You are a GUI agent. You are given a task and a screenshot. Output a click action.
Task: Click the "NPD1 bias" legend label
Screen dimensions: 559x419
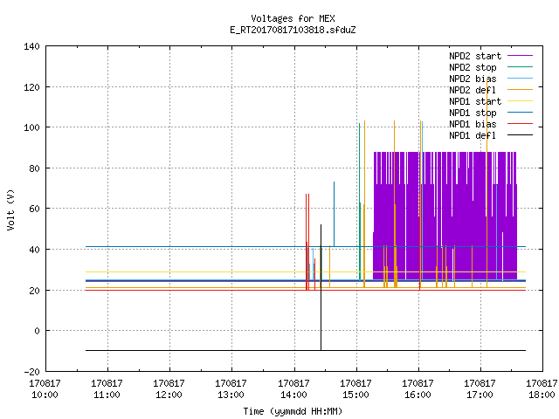[x=473, y=124]
